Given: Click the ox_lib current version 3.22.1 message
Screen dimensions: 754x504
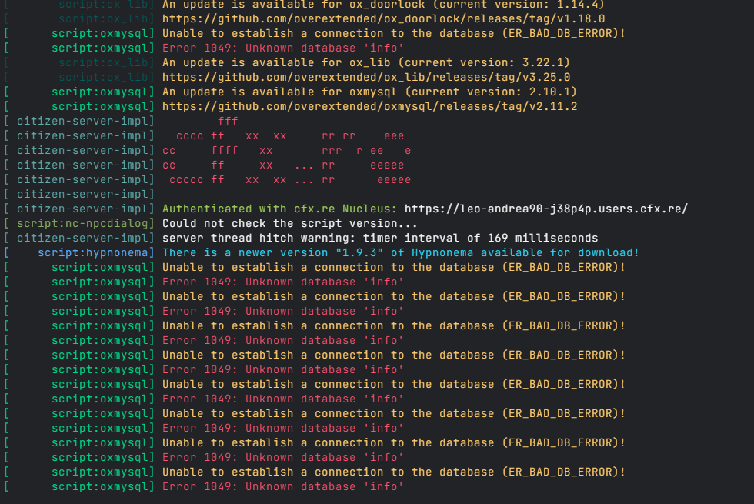Looking at the screenshot, I should click(x=365, y=62).
